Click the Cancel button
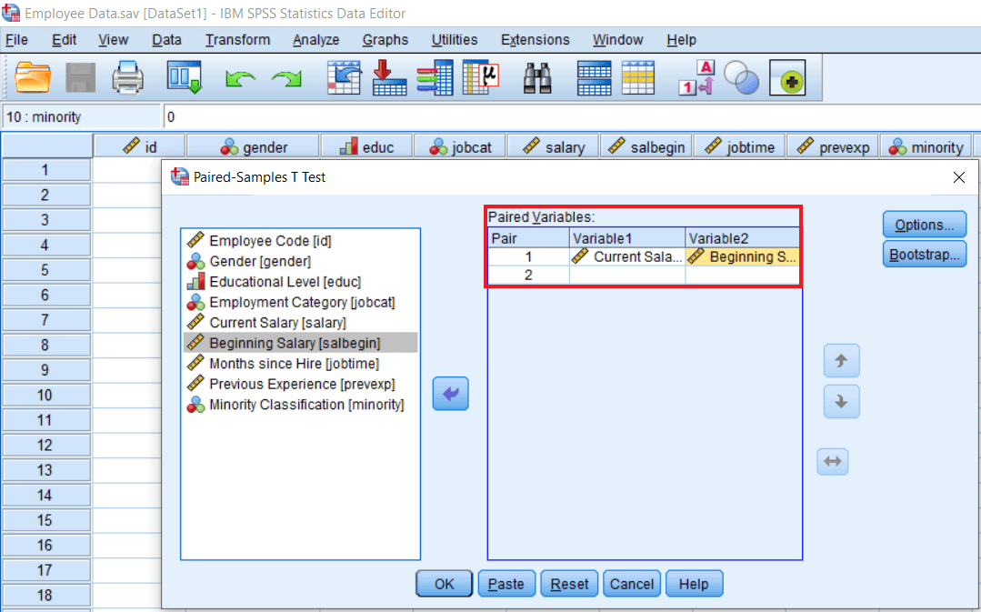 [x=631, y=584]
